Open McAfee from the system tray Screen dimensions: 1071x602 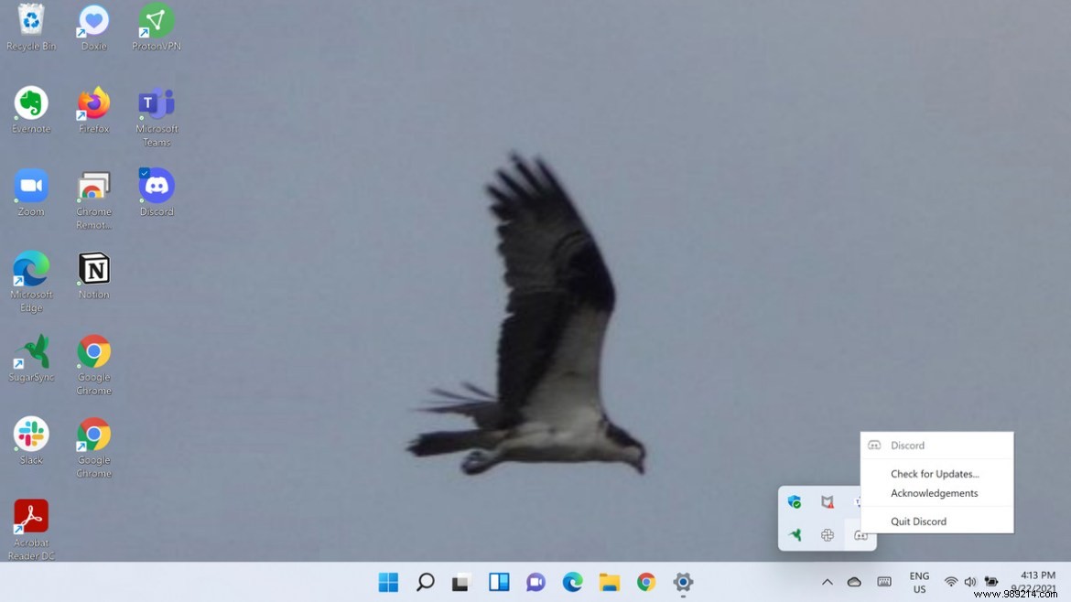pos(828,501)
